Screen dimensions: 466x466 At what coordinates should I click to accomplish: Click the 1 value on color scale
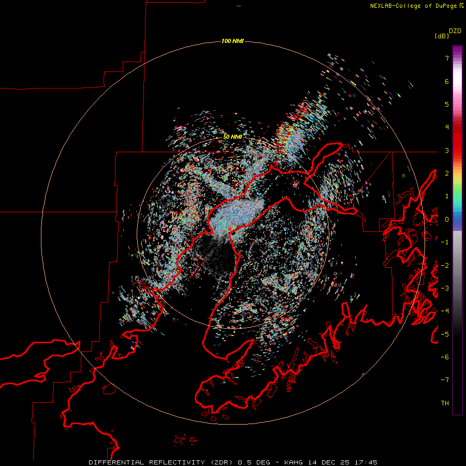pyautogui.click(x=447, y=196)
